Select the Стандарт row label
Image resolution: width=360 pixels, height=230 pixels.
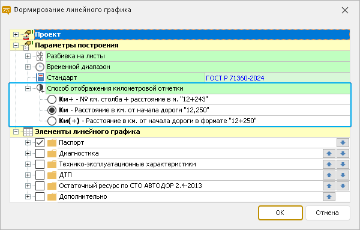pyautogui.click(x=62, y=77)
